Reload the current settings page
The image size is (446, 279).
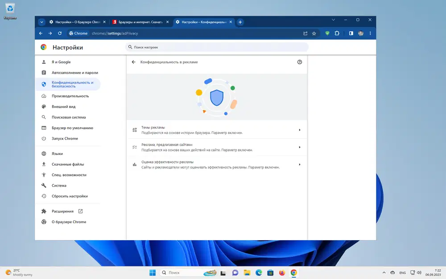click(x=60, y=33)
